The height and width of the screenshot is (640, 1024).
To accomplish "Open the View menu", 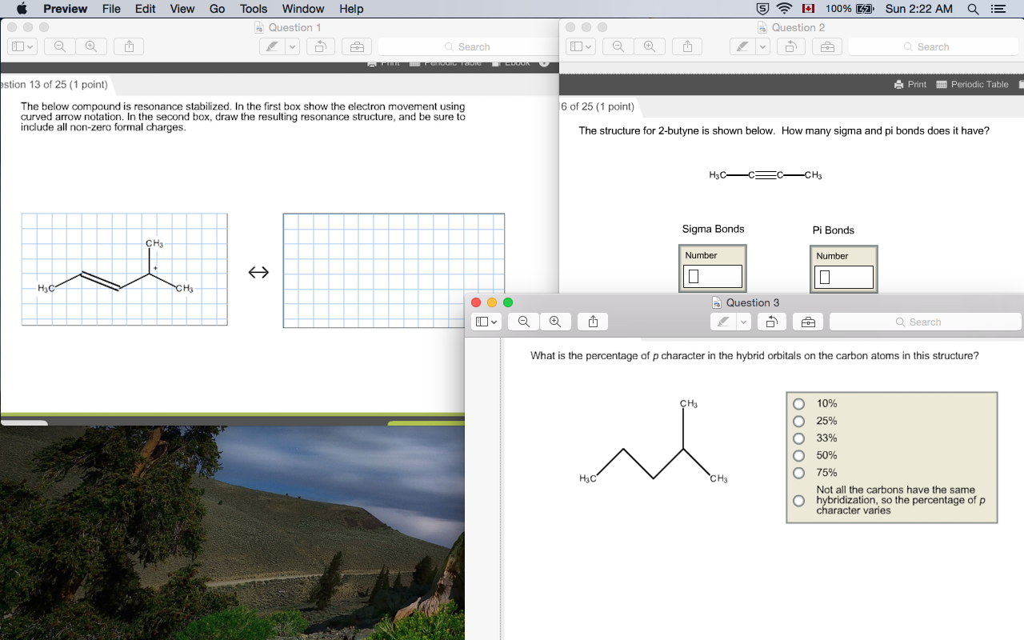I will point(182,9).
